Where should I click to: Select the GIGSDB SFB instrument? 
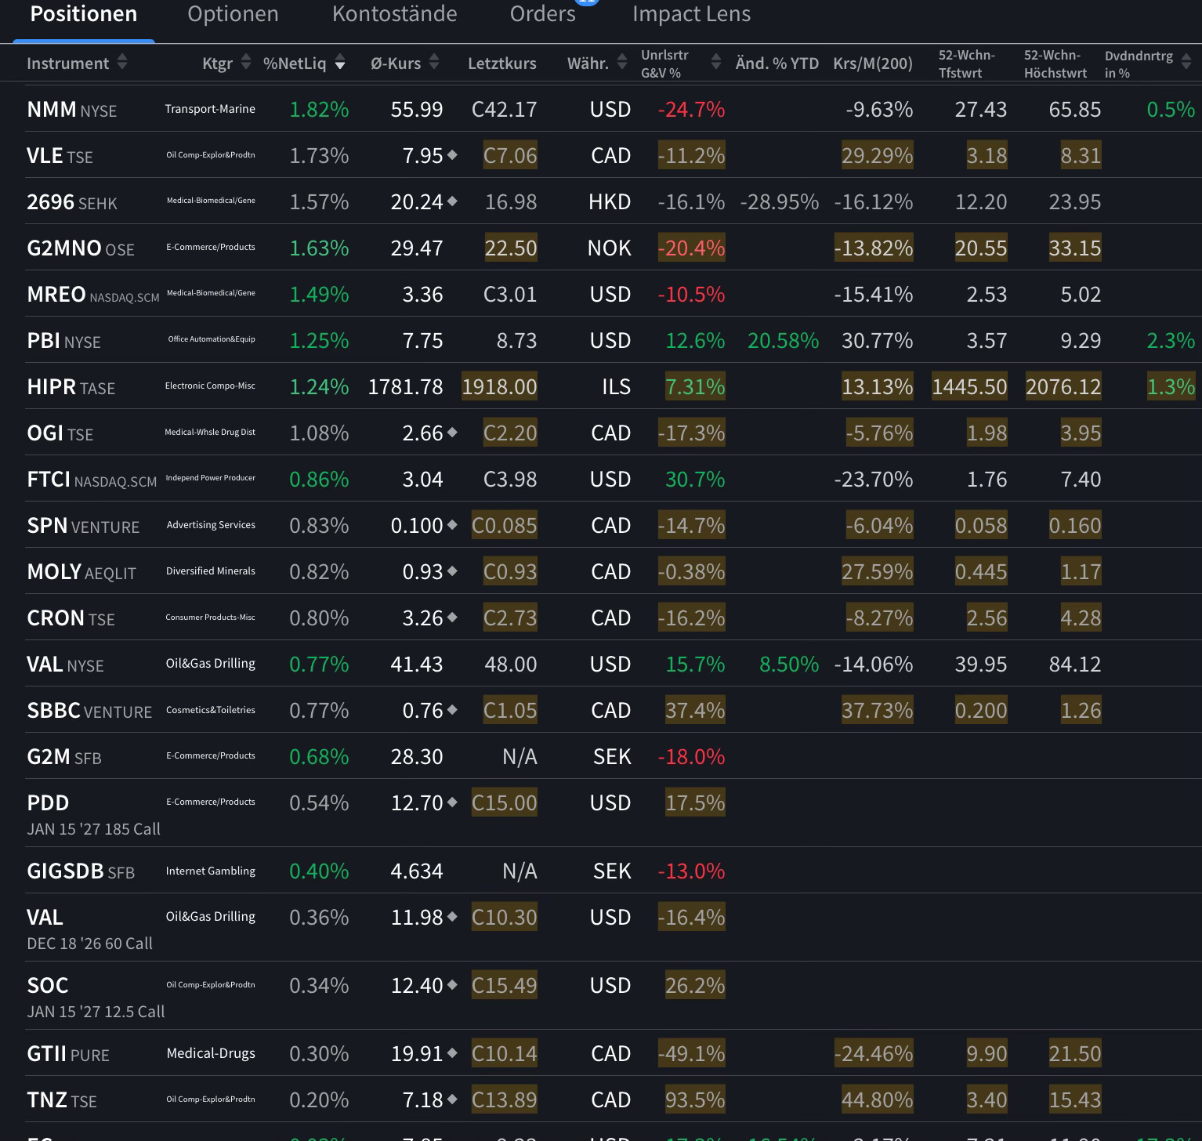pos(81,871)
